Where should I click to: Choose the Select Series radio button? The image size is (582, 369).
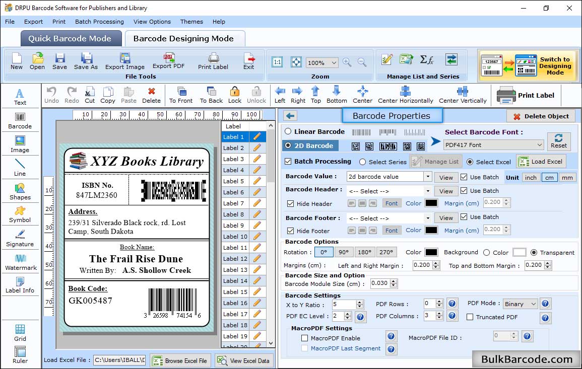coord(363,162)
